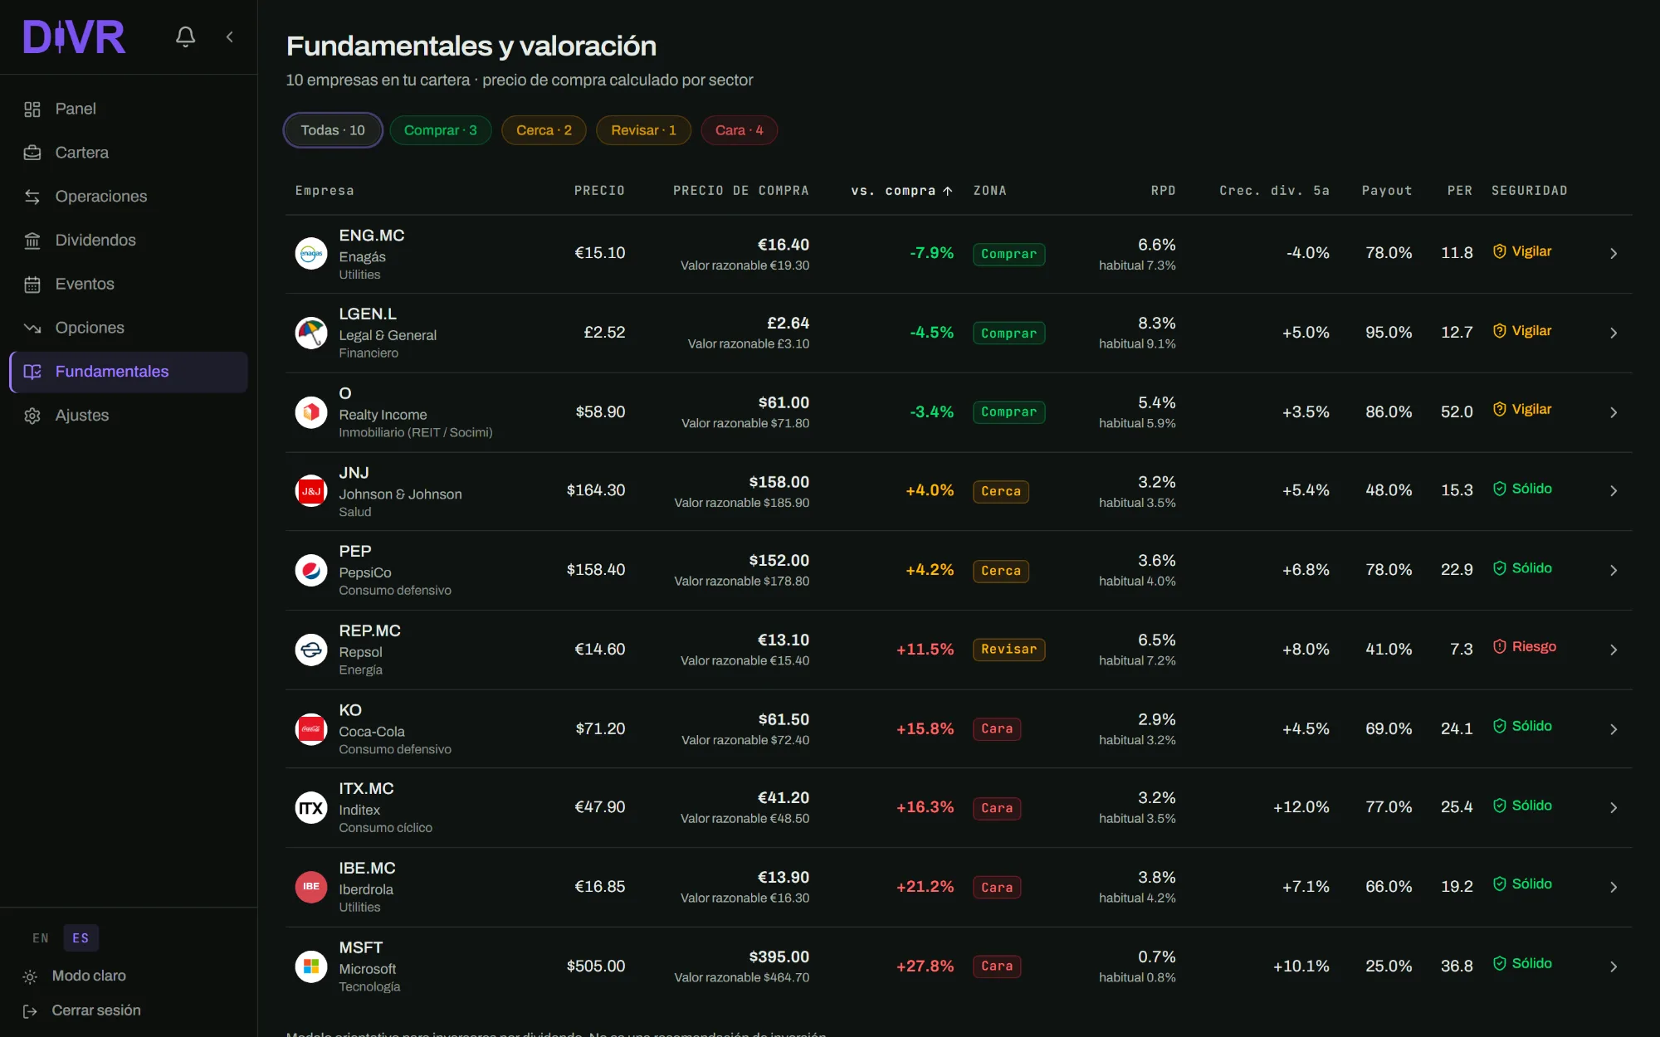Click the Inditex ITX logo
Viewport: 1660px width, 1037px height.
click(x=311, y=807)
